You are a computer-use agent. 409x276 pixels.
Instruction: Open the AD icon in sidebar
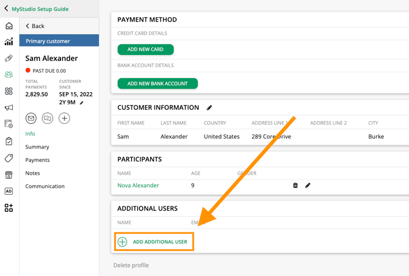pyautogui.click(x=9, y=191)
